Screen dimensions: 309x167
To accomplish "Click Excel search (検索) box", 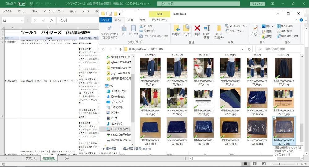I will click(199, 4).
